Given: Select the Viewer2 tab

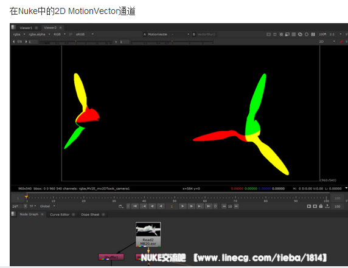Looking at the screenshot, I should coord(50,27).
